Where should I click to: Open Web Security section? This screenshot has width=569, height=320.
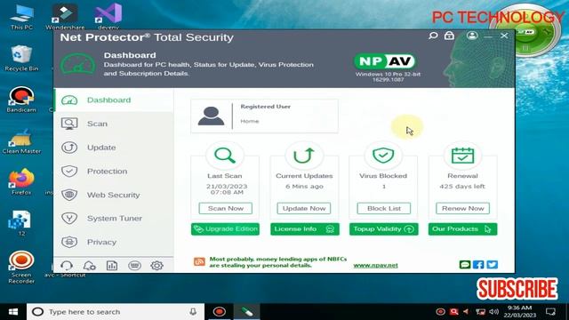click(x=114, y=195)
